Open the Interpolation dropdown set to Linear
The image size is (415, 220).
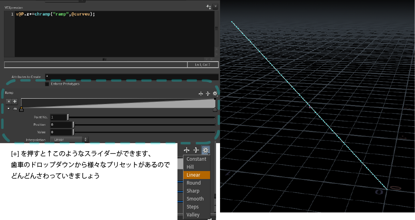click(x=69, y=140)
